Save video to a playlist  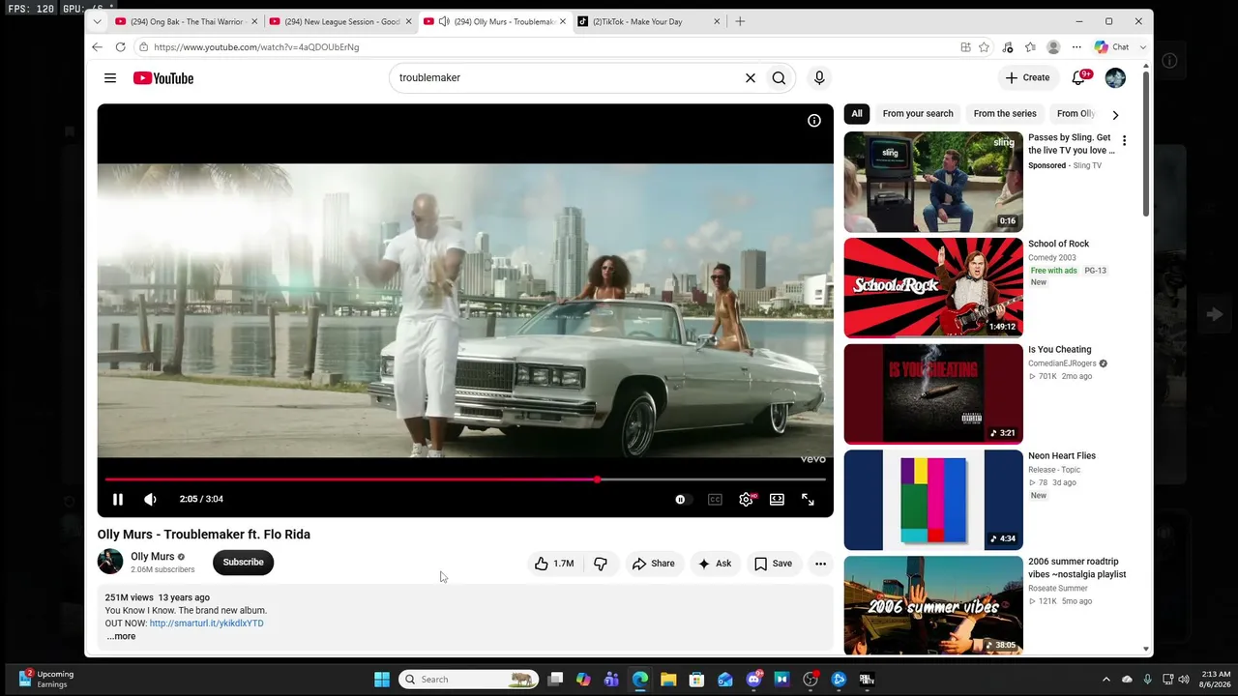pyautogui.click(x=773, y=564)
